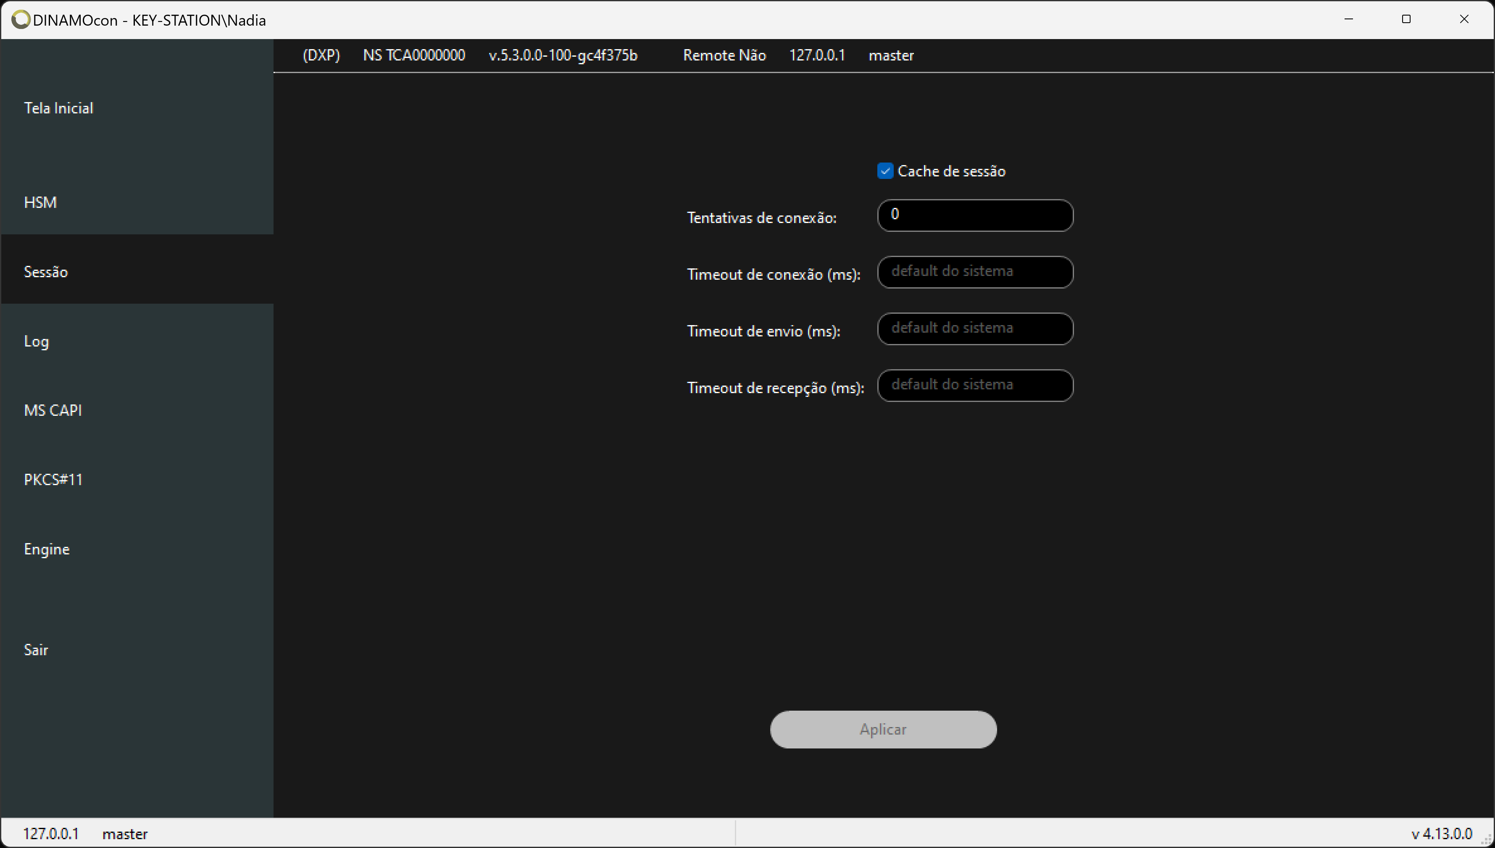Open the HSM sidebar section

(137, 202)
